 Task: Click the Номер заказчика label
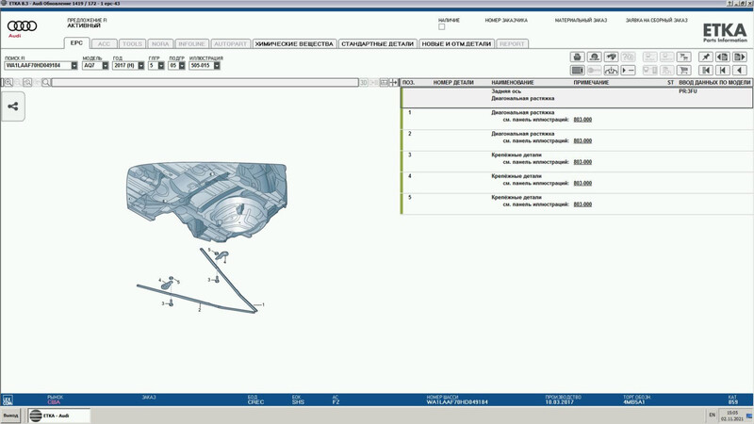506,20
